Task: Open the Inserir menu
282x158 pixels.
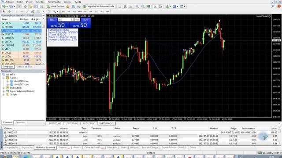Action: [30, 2]
